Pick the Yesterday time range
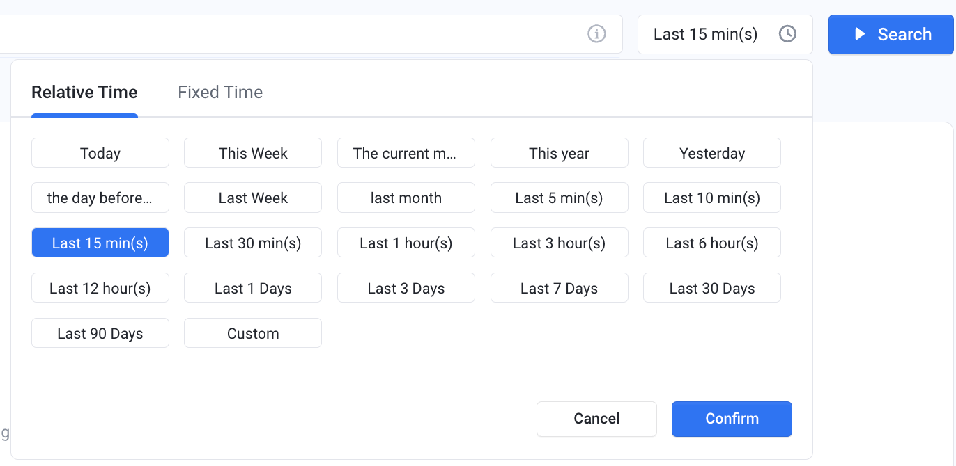 (712, 153)
